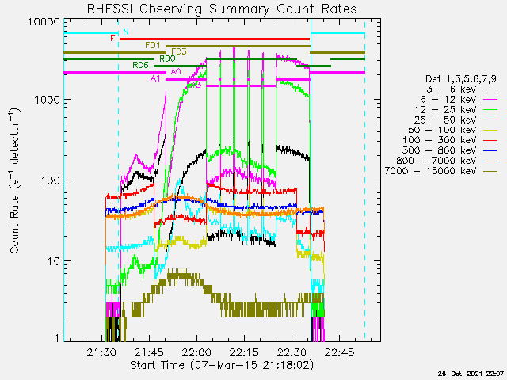Click the '22:00' x-axis tick label

196,352
